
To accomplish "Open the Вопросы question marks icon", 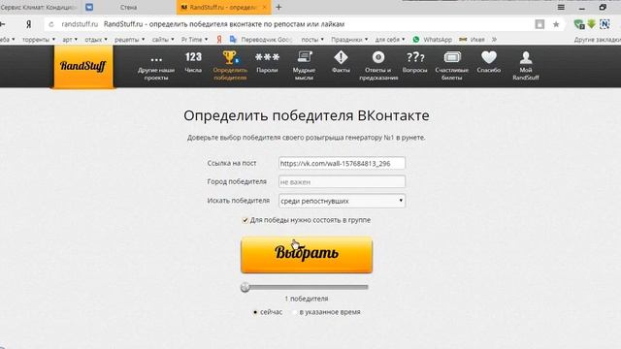I will pyautogui.click(x=415, y=58).
